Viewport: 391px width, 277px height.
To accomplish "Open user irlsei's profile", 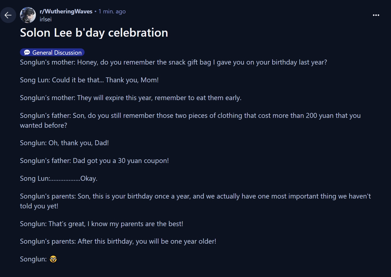I will pos(45,19).
